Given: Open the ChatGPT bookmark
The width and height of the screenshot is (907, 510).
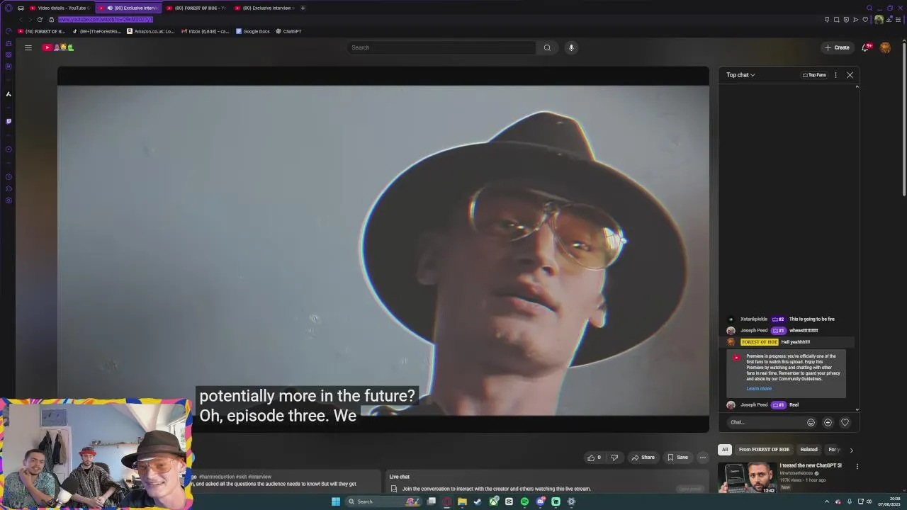Looking at the screenshot, I should pos(288,31).
